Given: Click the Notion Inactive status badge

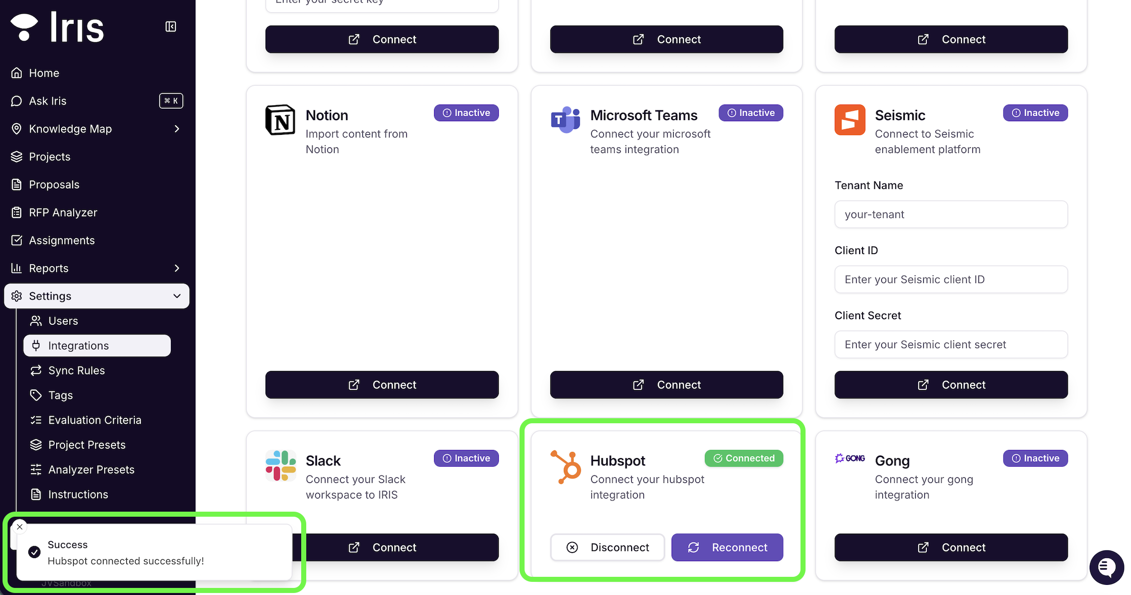Looking at the screenshot, I should coord(466,113).
